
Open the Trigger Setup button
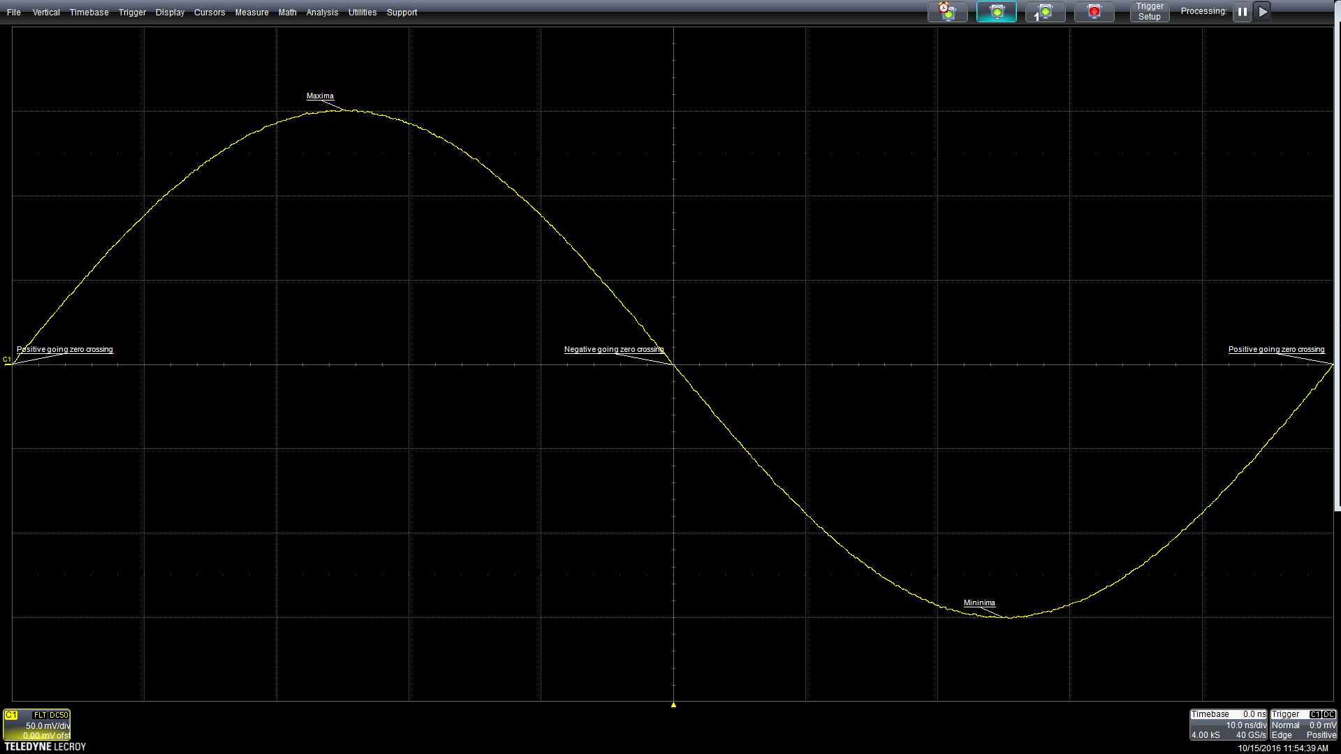pos(1149,11)
